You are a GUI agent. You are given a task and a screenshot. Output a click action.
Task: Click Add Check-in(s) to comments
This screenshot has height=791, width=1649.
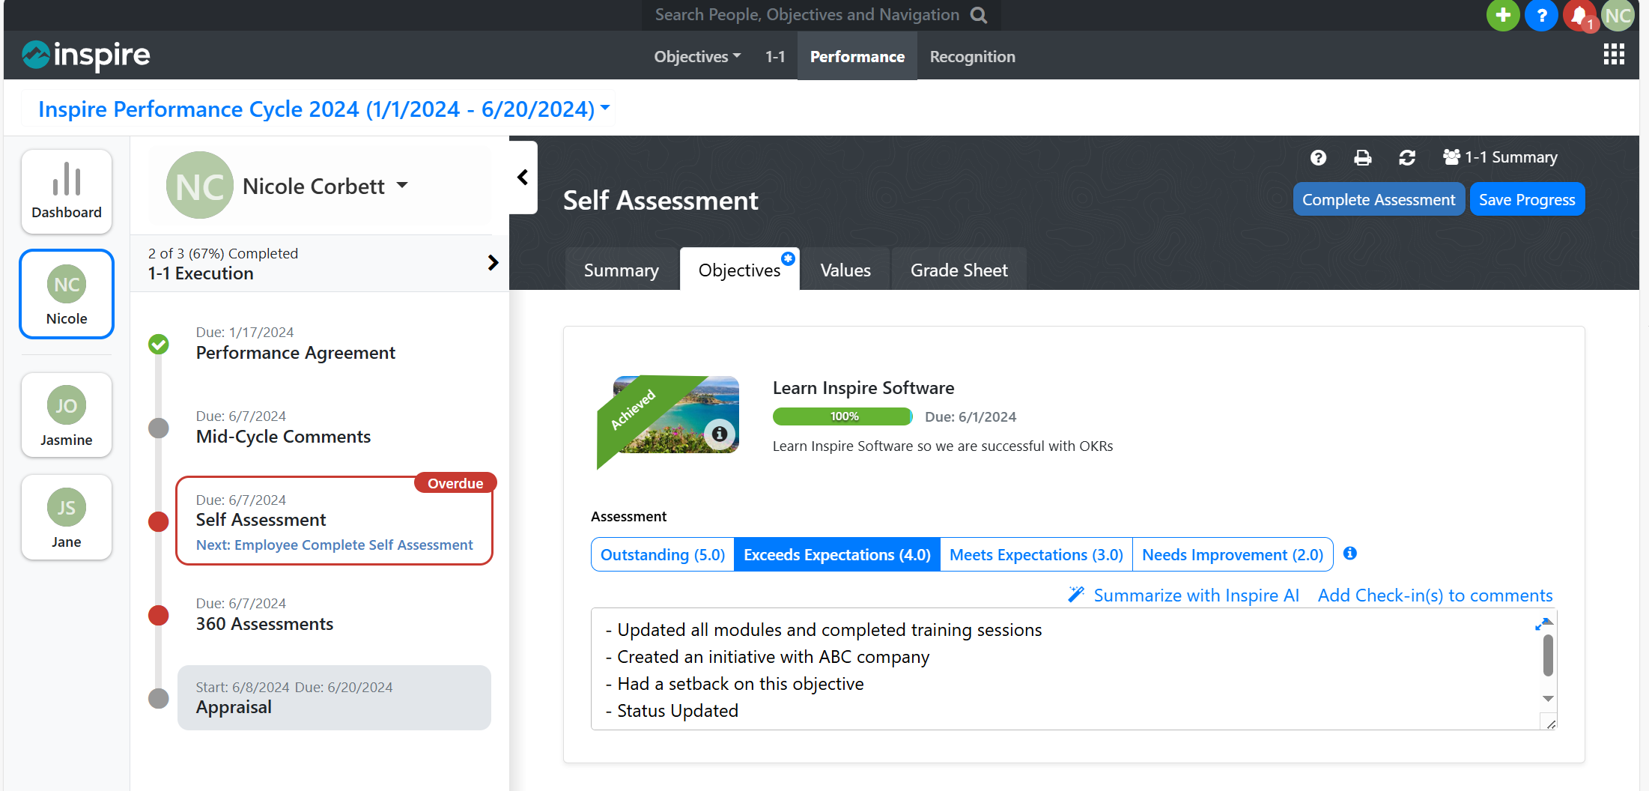[1435, 595]
